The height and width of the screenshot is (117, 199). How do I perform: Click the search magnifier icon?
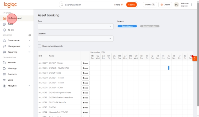click(62, 5)
